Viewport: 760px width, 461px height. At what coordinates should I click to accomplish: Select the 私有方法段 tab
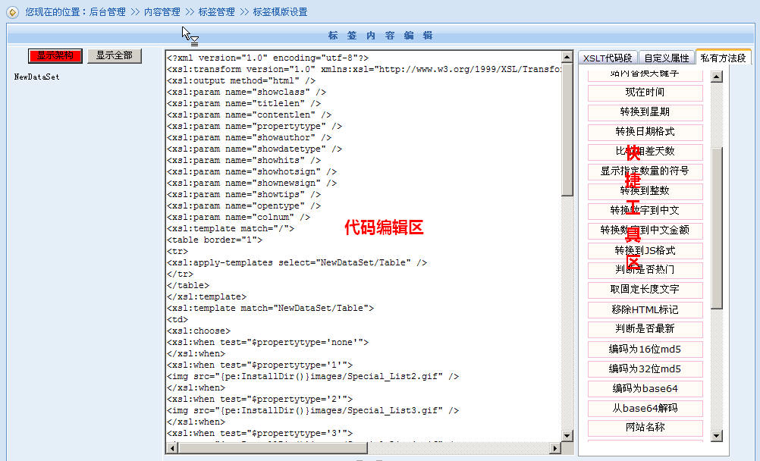pos(723,58)
